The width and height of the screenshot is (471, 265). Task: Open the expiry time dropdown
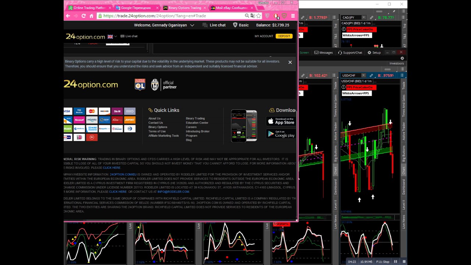point(118,44)
